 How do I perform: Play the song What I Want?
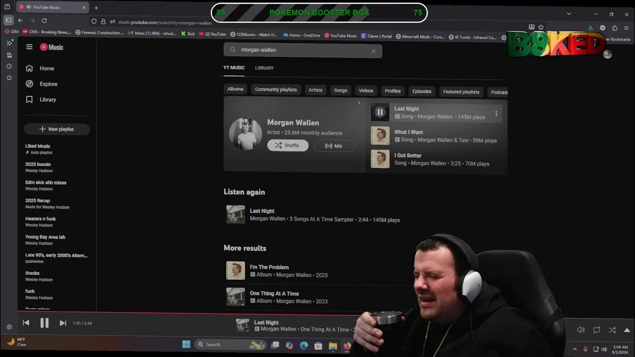point(437,136)
